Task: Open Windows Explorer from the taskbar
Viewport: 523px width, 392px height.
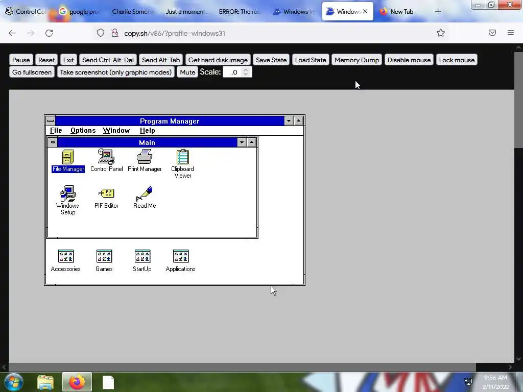Action: 45,382
